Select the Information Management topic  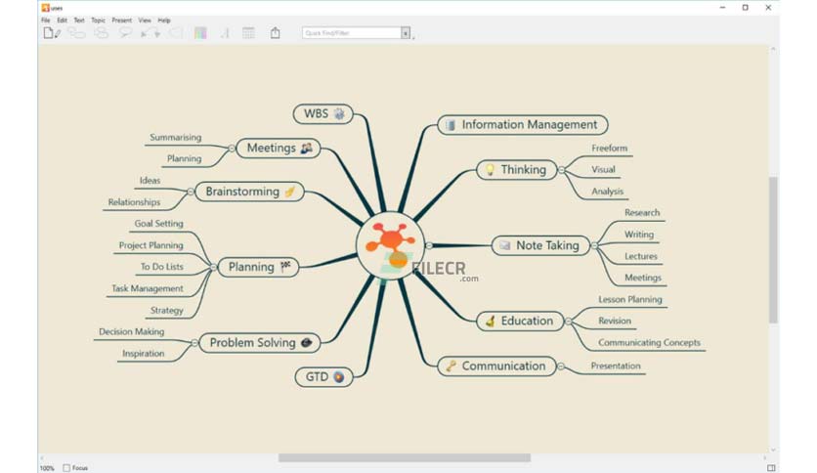point(523,124)
